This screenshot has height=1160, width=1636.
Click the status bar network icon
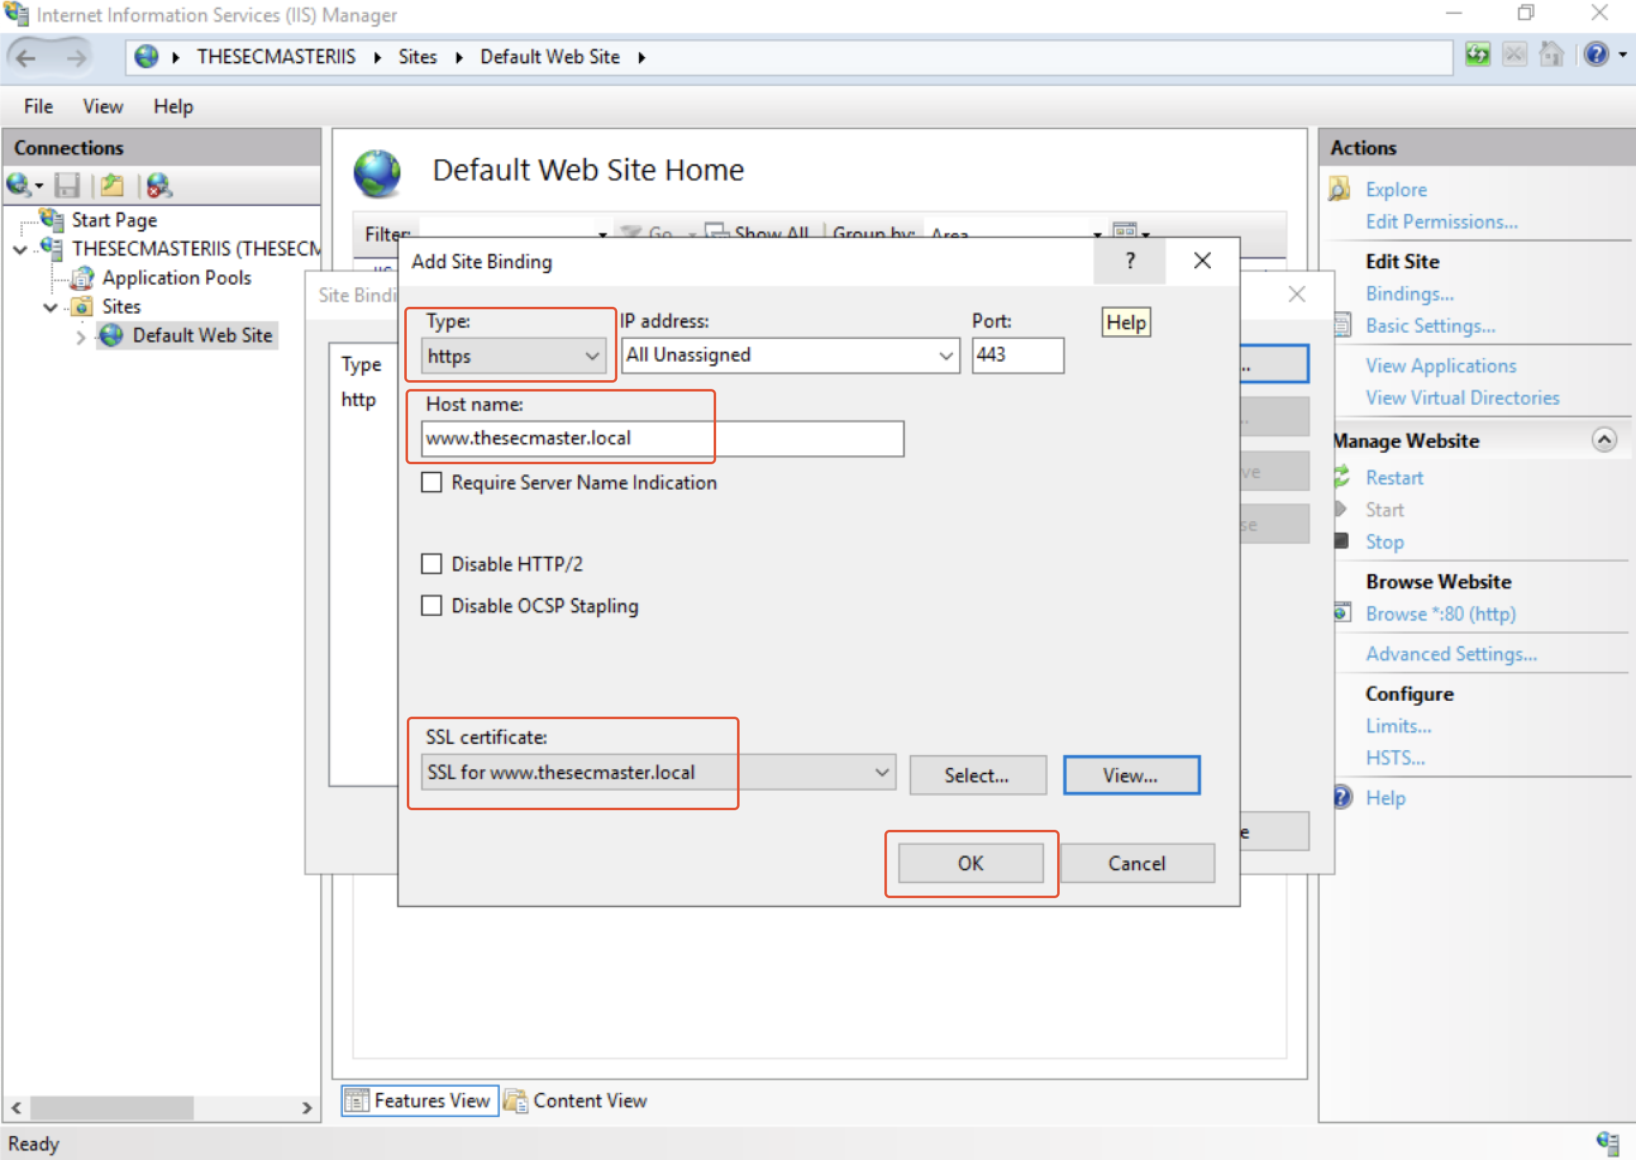[1608, 1144]
